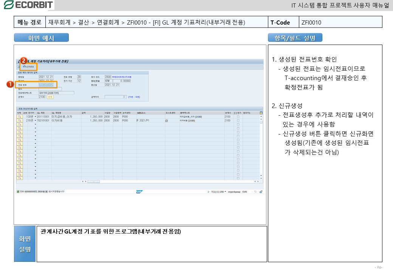Open the 전기키 dropdown on line 1 (대변)
Image resolution: width=393 pixels, height=272 pixels.
click(x=36, y=117)
